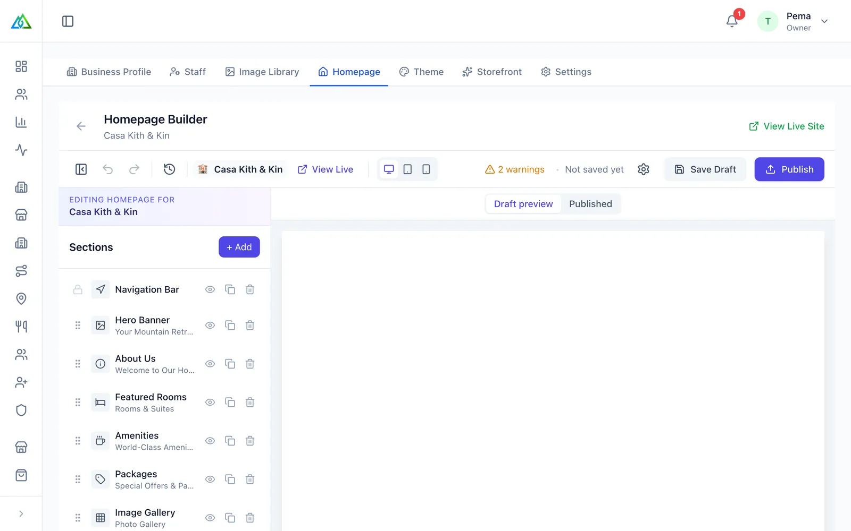
Task: Open the notifications bell
Action: coord(732,21)
